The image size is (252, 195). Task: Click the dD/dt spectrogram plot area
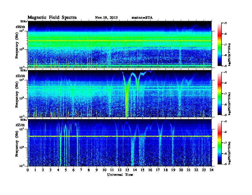click(120, 94)
